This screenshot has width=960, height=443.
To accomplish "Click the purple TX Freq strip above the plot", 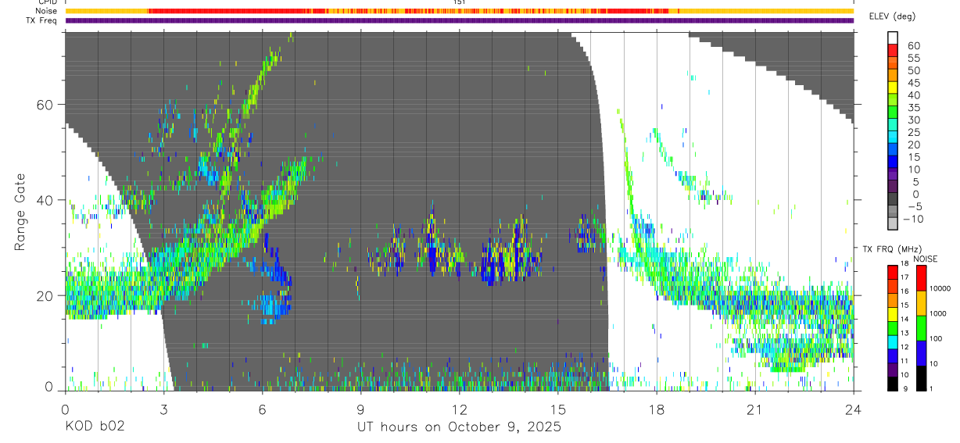I will tap(459, 20).
